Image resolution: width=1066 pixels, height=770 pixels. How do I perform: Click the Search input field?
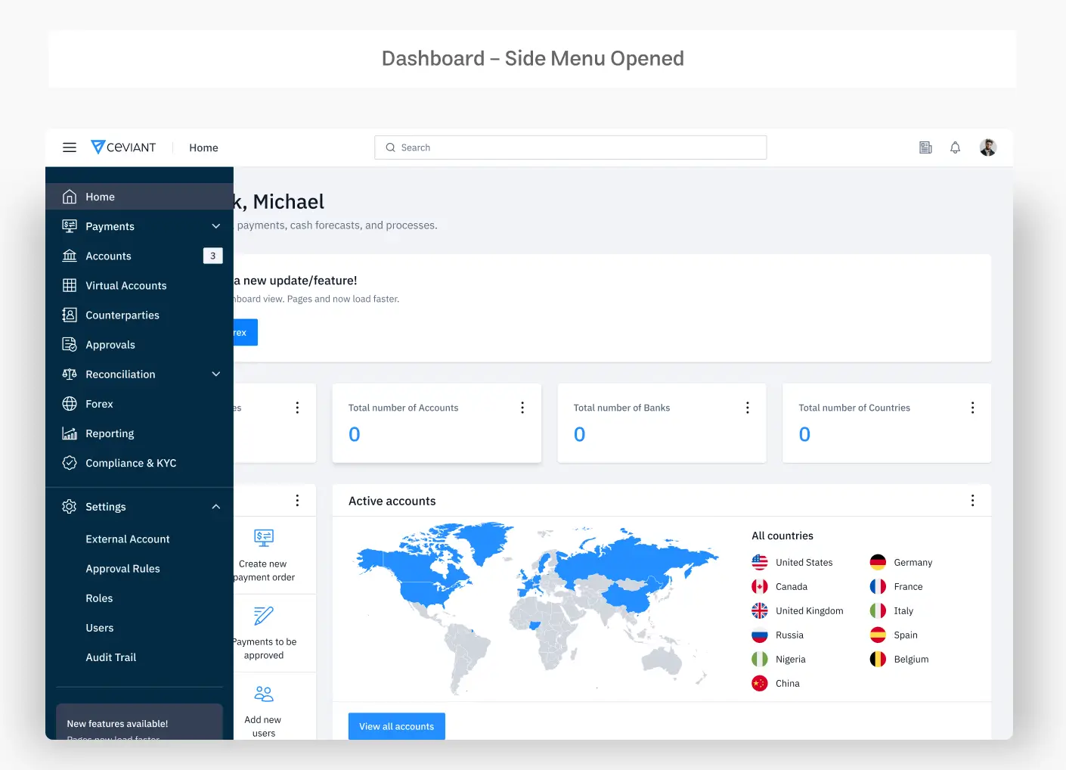pos(571,147)
